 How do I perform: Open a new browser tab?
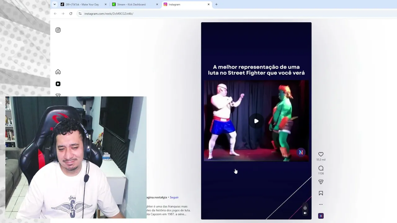click(x=216, y=4)
